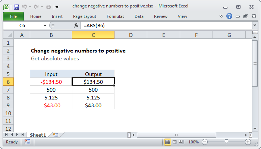
Task: Click the zoom in plus icon
Action: coord(248,142)
